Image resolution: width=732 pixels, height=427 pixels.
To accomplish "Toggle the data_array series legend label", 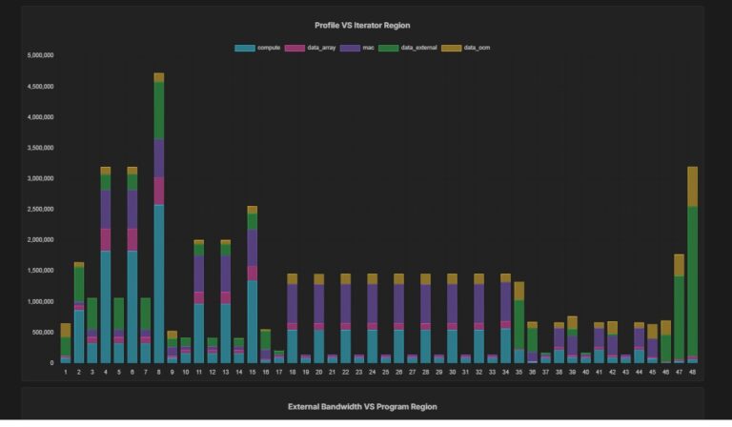I will (x=318, y=48).
